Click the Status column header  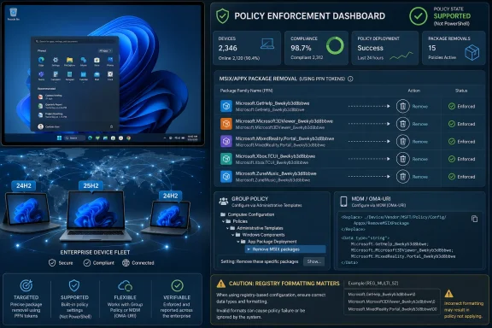[461, 91]
